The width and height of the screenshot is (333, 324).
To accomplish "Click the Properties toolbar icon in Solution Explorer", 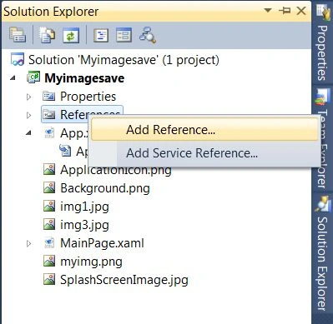I will click(18, 35).
